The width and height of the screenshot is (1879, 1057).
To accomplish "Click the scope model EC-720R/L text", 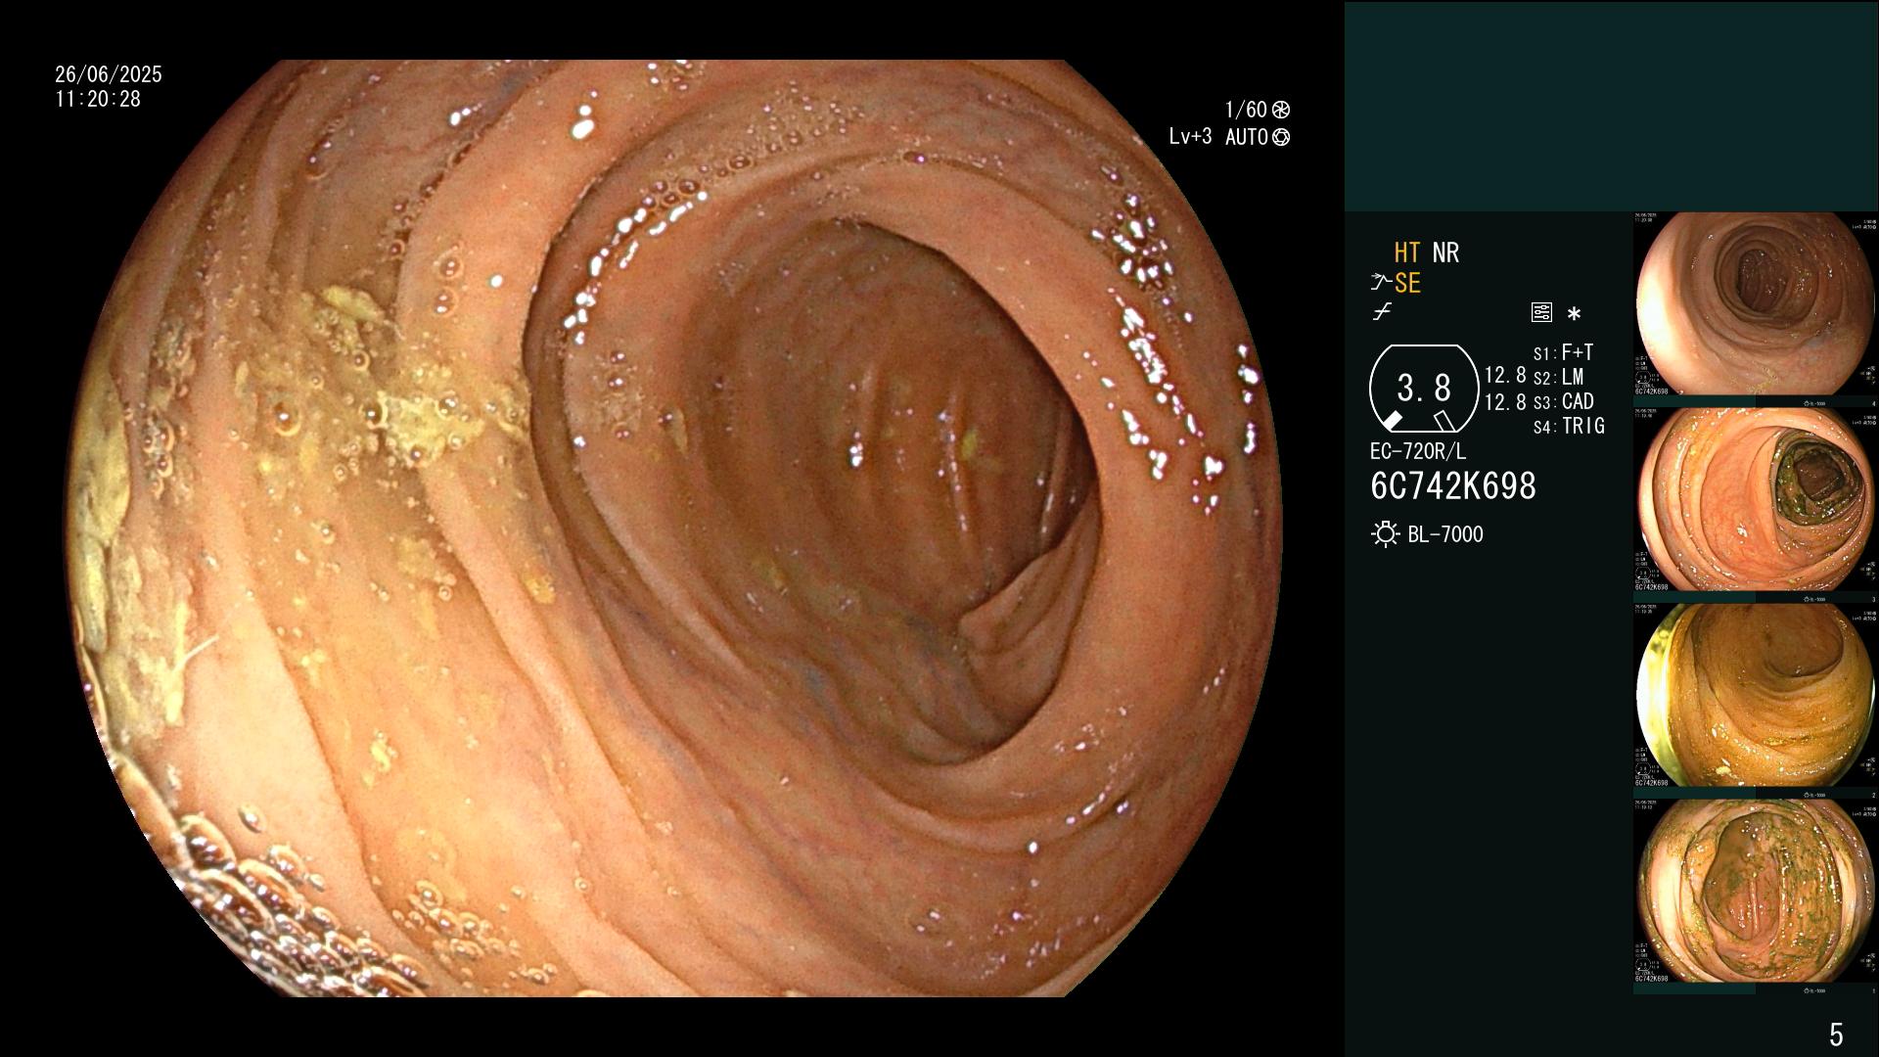I will tap(1418, 452).
